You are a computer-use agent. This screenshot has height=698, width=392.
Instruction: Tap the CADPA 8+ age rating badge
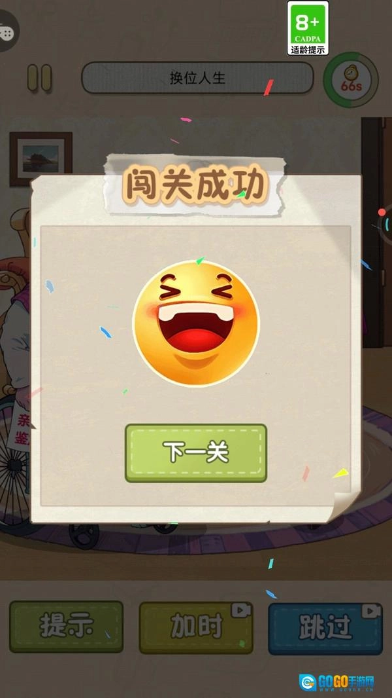pyautogui.click(x=308, y=28)
